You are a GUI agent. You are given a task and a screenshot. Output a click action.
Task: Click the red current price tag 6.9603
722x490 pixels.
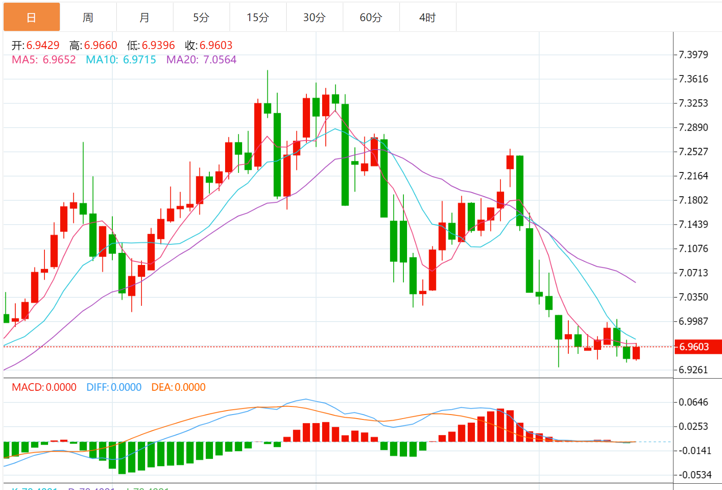tap(698, 347)
